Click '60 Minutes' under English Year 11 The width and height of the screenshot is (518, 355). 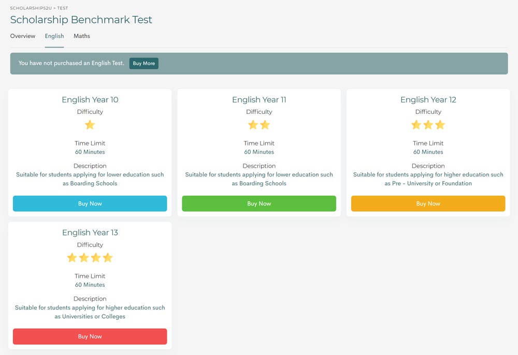[x=259, y=152]
